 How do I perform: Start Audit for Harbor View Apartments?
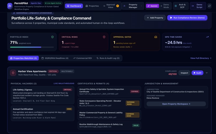pos(198,73)
